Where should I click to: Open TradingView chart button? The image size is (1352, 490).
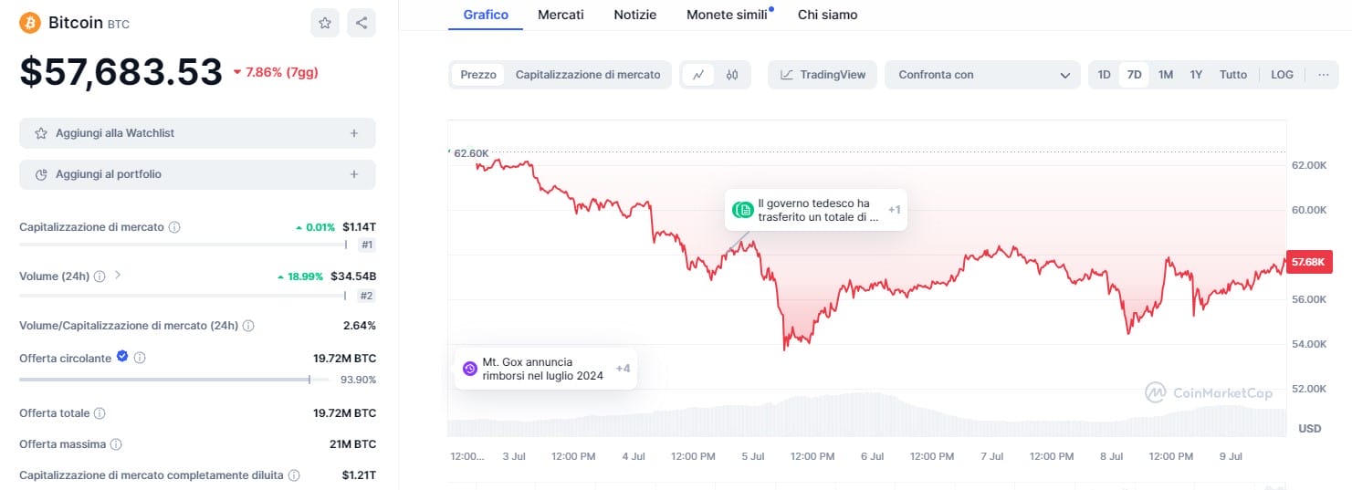pyautogui.click(x=823, y=75)
